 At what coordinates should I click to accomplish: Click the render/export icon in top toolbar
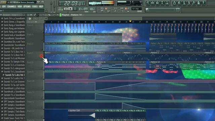[x=184, y=3]
